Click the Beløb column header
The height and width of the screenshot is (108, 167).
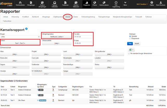point(164,87)
